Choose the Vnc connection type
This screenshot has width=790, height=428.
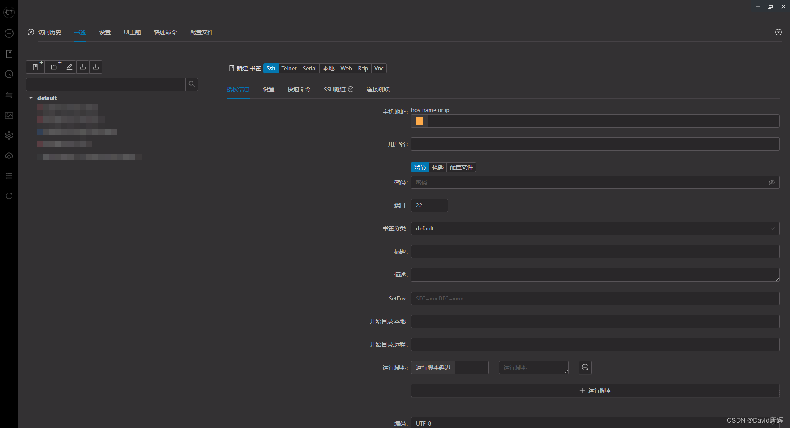pos(379,68)
